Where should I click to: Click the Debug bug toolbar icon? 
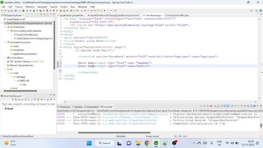(28, 11)
